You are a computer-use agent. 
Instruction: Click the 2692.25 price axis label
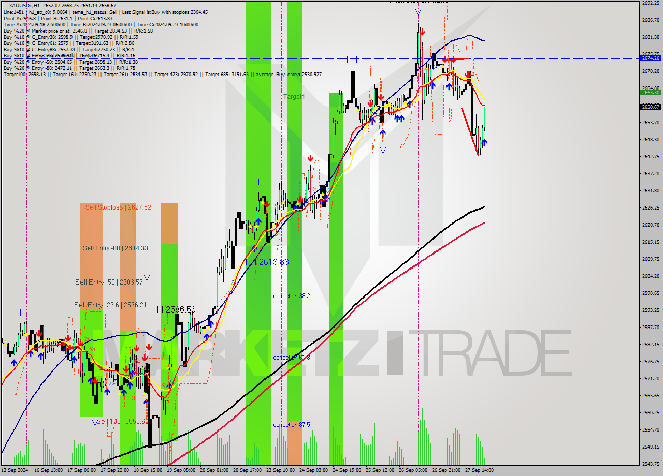[x=651, y=3]
